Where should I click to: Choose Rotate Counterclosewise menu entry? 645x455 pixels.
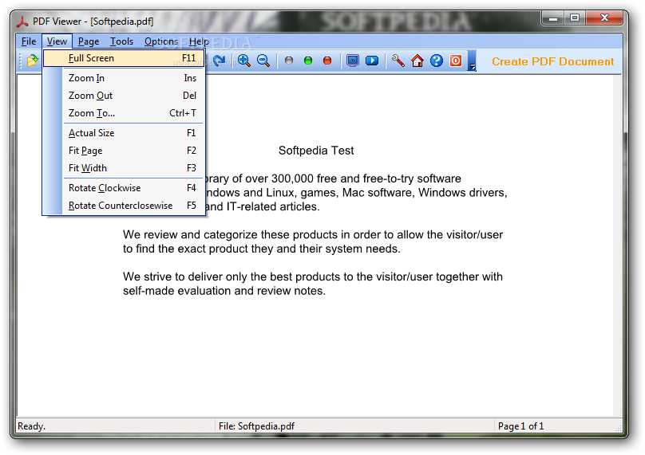[x=124, y=206]
